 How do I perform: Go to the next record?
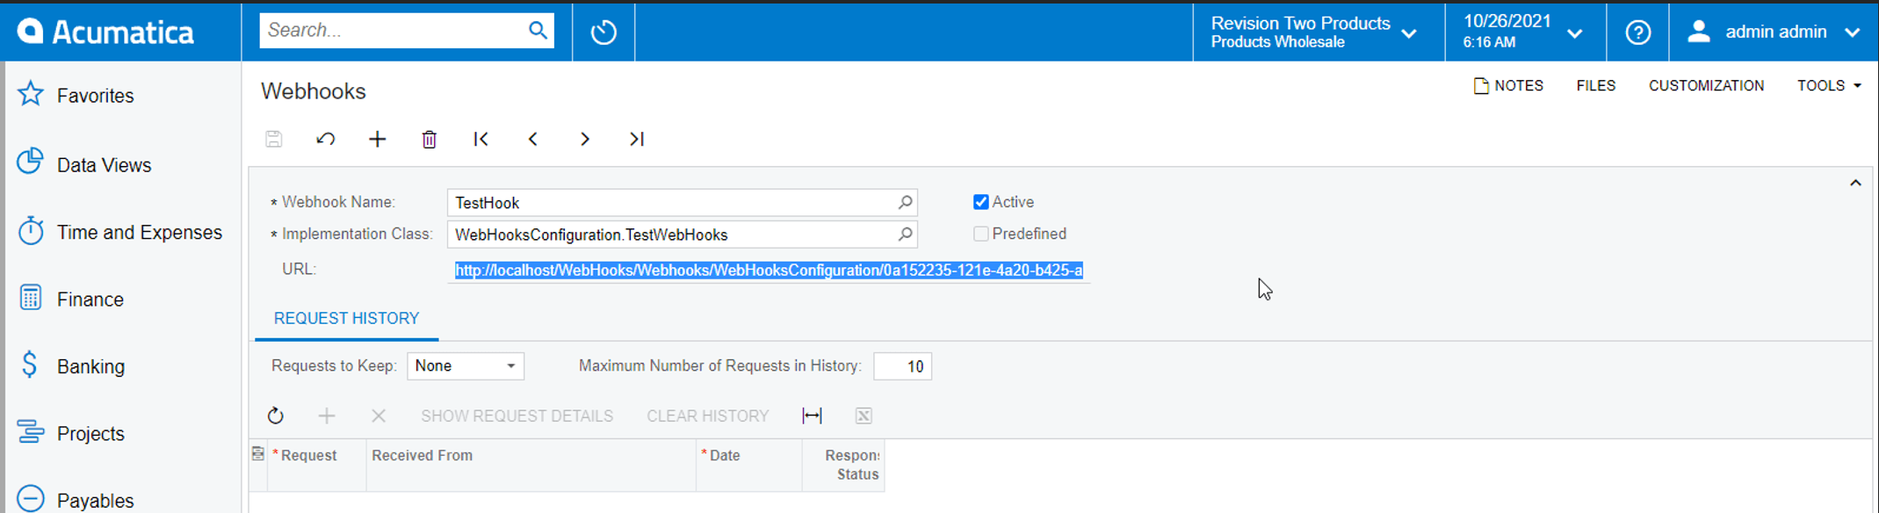(x=585, y=139)
